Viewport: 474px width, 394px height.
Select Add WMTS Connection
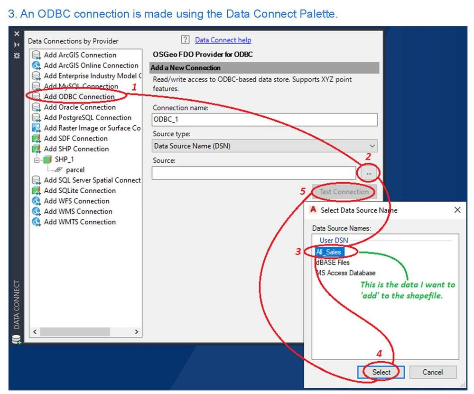(80, 222)
